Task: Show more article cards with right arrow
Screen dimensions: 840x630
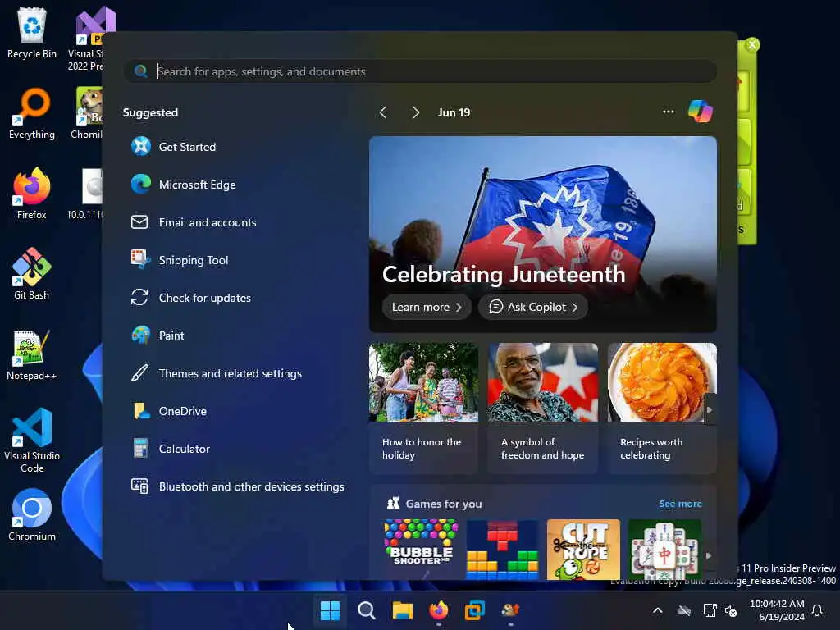Action: point(710,410)
